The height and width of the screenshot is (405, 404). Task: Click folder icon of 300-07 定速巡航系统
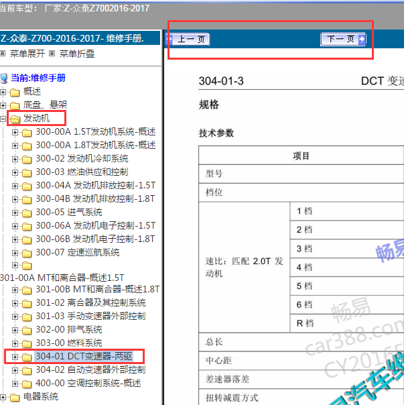pos(27,253)
